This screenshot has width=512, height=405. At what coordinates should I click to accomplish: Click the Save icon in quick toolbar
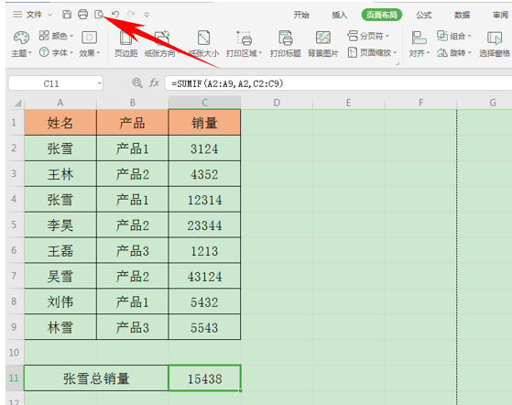67,15
